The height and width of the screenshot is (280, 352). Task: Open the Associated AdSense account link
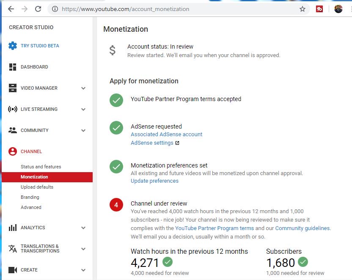coord(166,135)
